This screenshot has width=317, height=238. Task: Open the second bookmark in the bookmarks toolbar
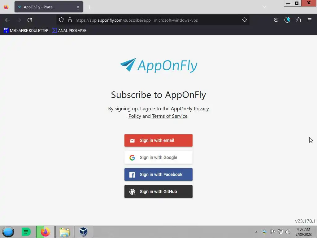69,31
